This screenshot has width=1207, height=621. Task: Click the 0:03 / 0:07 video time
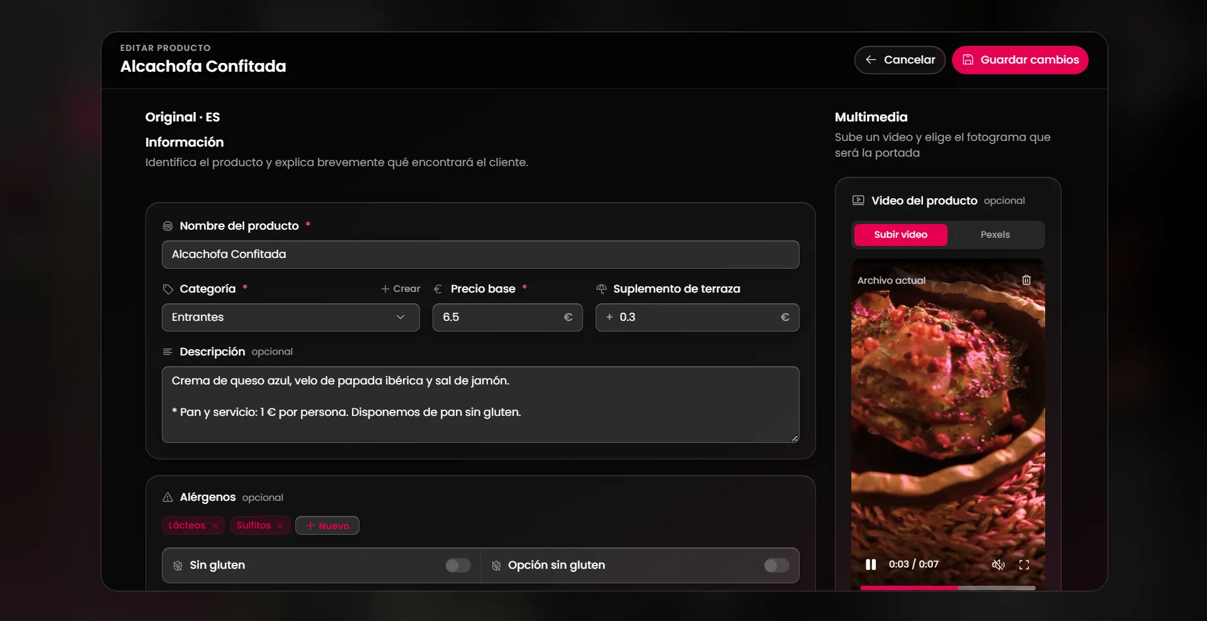[x=914, y=564]
